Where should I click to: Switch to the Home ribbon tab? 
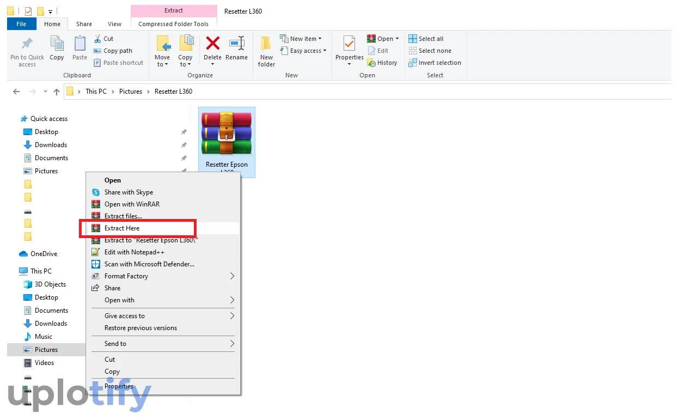click(52, 24)
